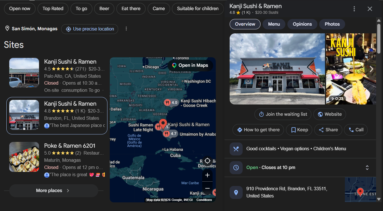Toggle the Top Rated filter chip

53,9
